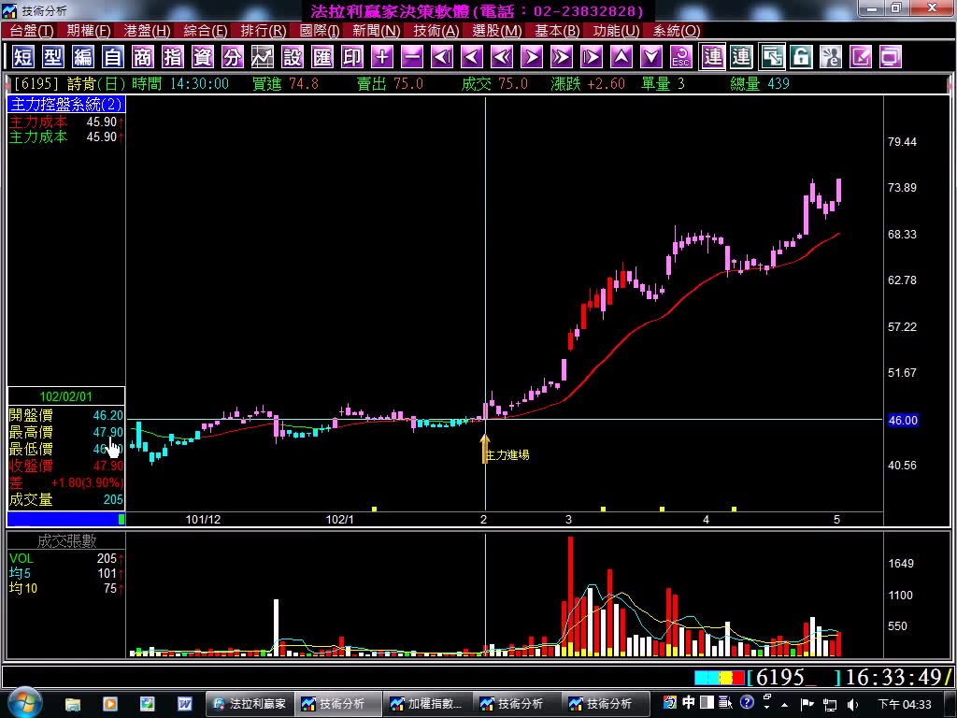The image size is (957, 718).
Task: Click the monitor screen toolbar icon
Action: [891, 57]
